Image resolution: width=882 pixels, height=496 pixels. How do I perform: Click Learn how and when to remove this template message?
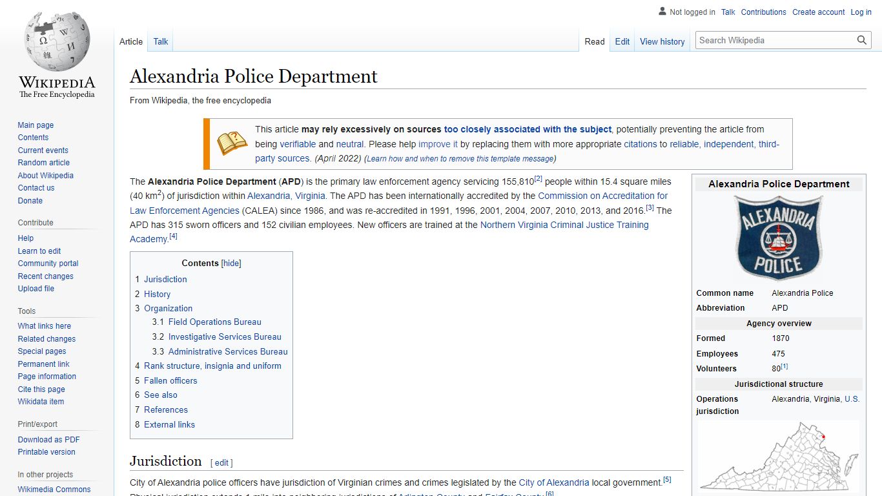click(460, 159)
